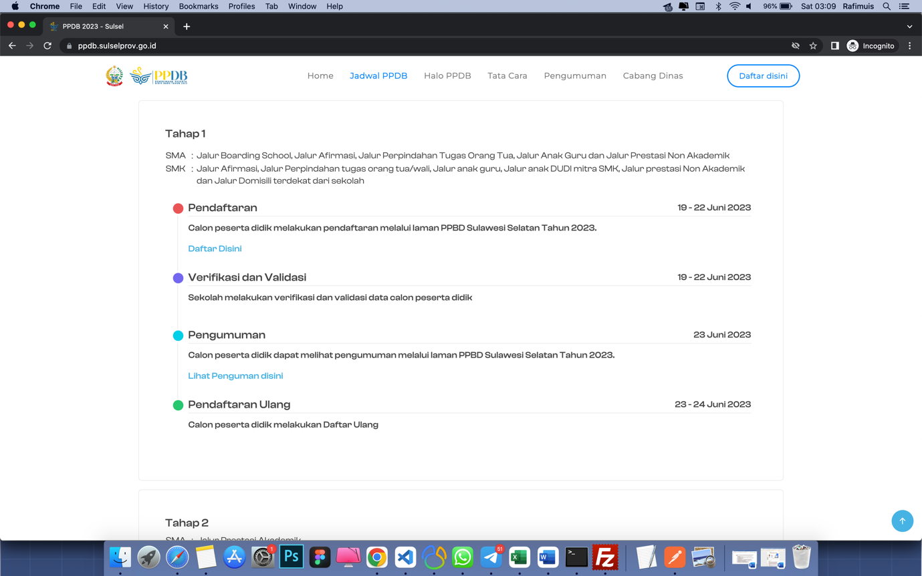Open Finder from the dock
This screenshot has height=576, width=922.
tap(120, 557)
